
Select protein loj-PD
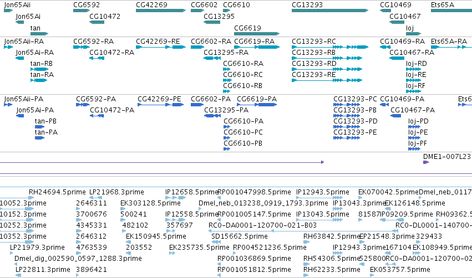tap(418, 121)
